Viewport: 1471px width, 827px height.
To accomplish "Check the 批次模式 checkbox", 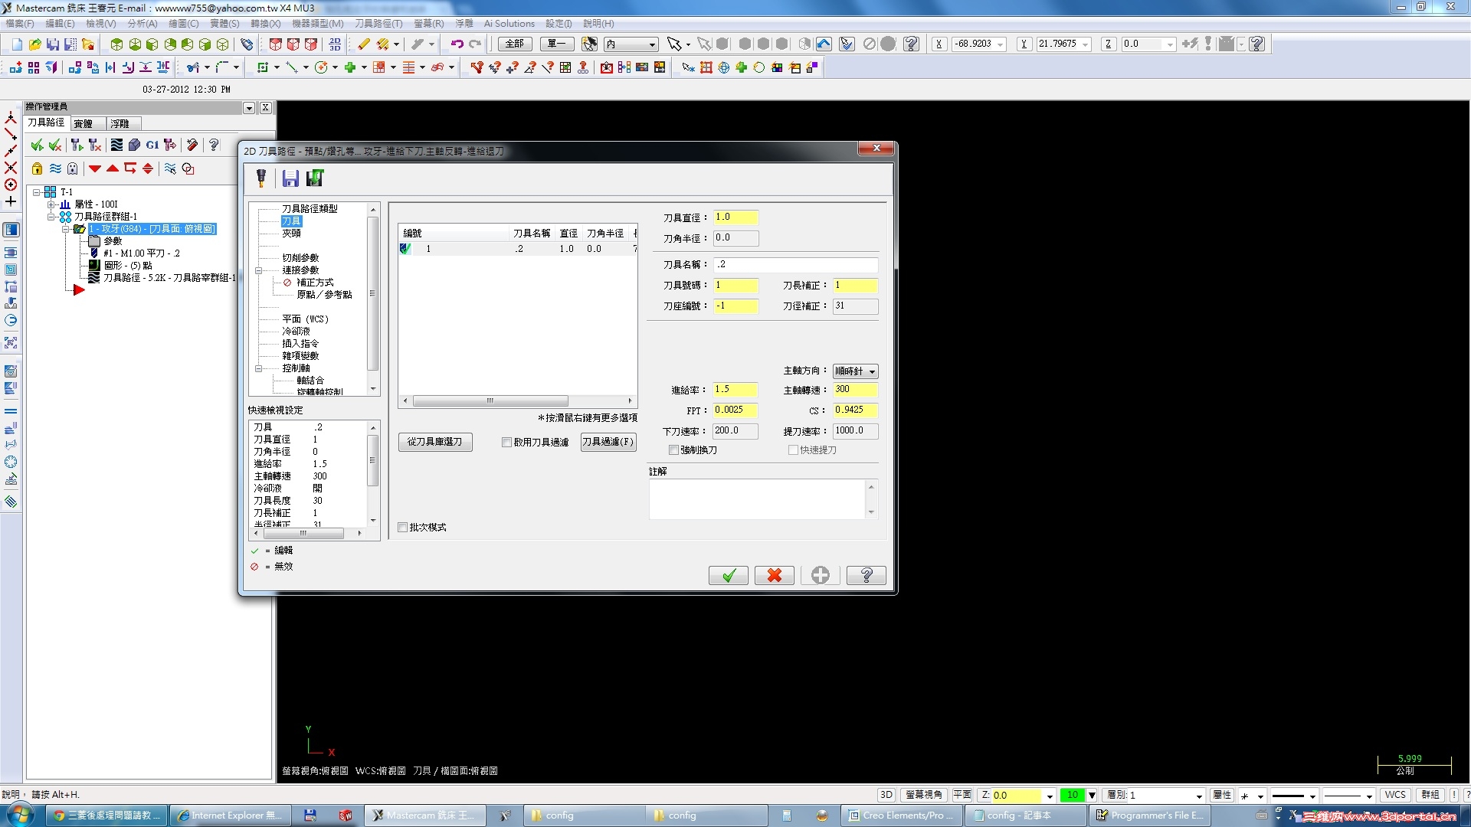I will pyautogui.click(x=403, y=528).
